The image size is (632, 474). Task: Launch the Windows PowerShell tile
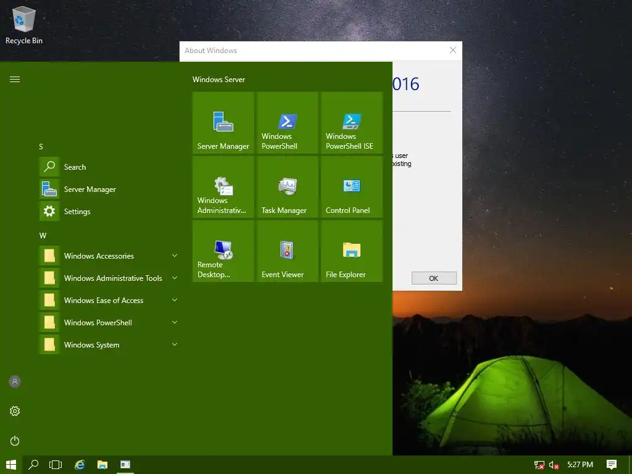click(x=288, y=123)
